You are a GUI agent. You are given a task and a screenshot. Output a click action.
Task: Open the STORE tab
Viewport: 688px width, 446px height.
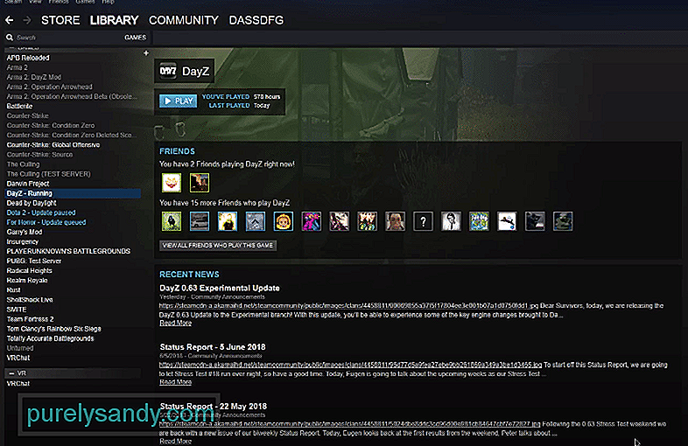pos(60,20)
